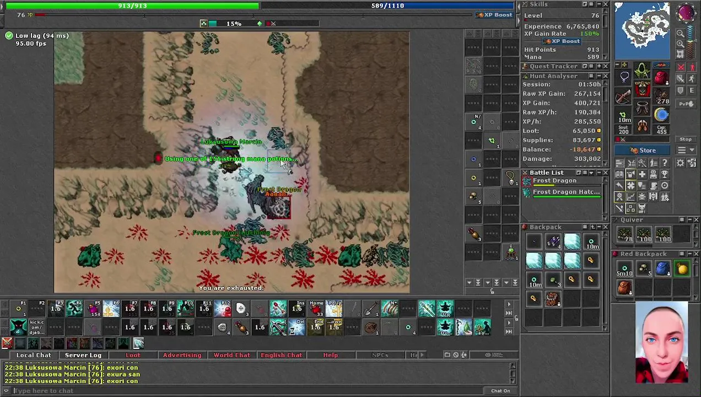Click the white plus icon in the widget grid

(x=643, y=174)
